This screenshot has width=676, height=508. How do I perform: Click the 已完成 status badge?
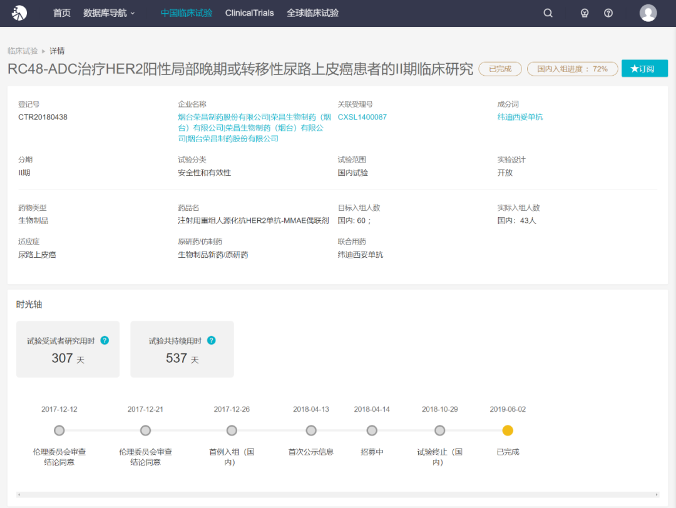tap(500, 69)
